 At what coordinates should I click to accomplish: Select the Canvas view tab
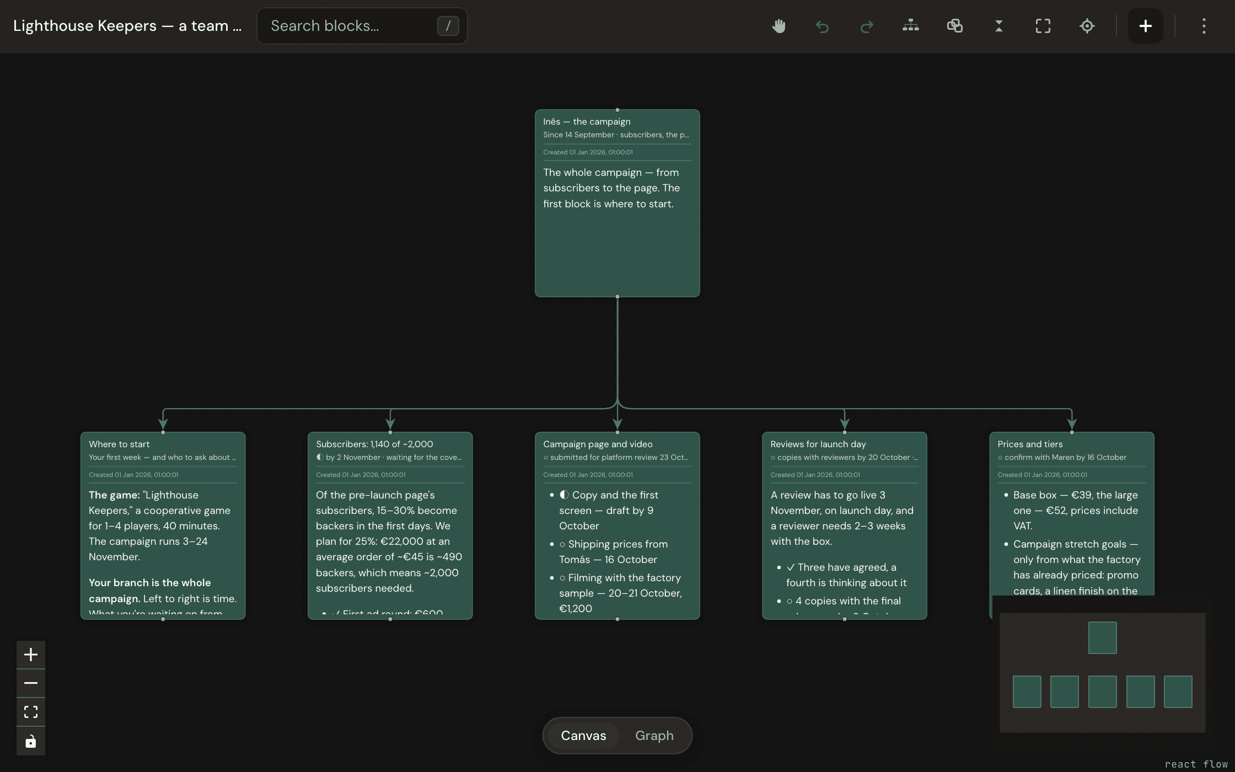(x=583, y=736)
